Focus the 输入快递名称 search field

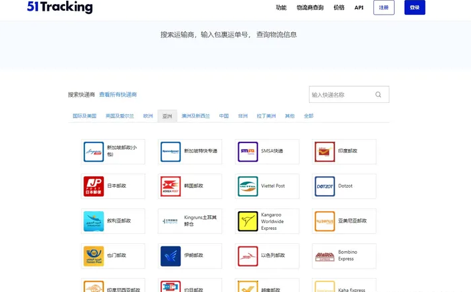pos(341,95)
